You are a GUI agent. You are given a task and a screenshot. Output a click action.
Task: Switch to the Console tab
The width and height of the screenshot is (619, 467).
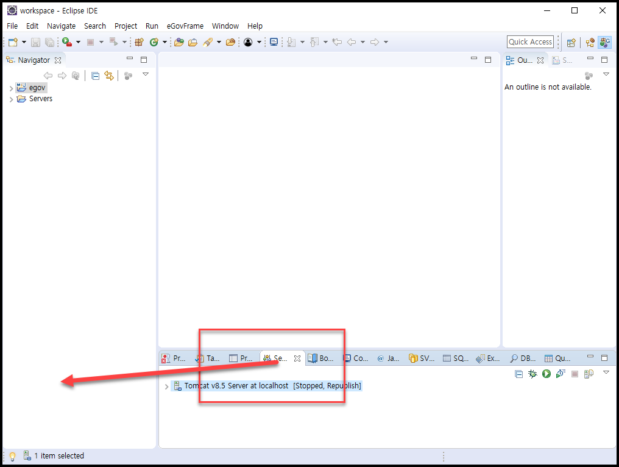[x=356, y=358]
